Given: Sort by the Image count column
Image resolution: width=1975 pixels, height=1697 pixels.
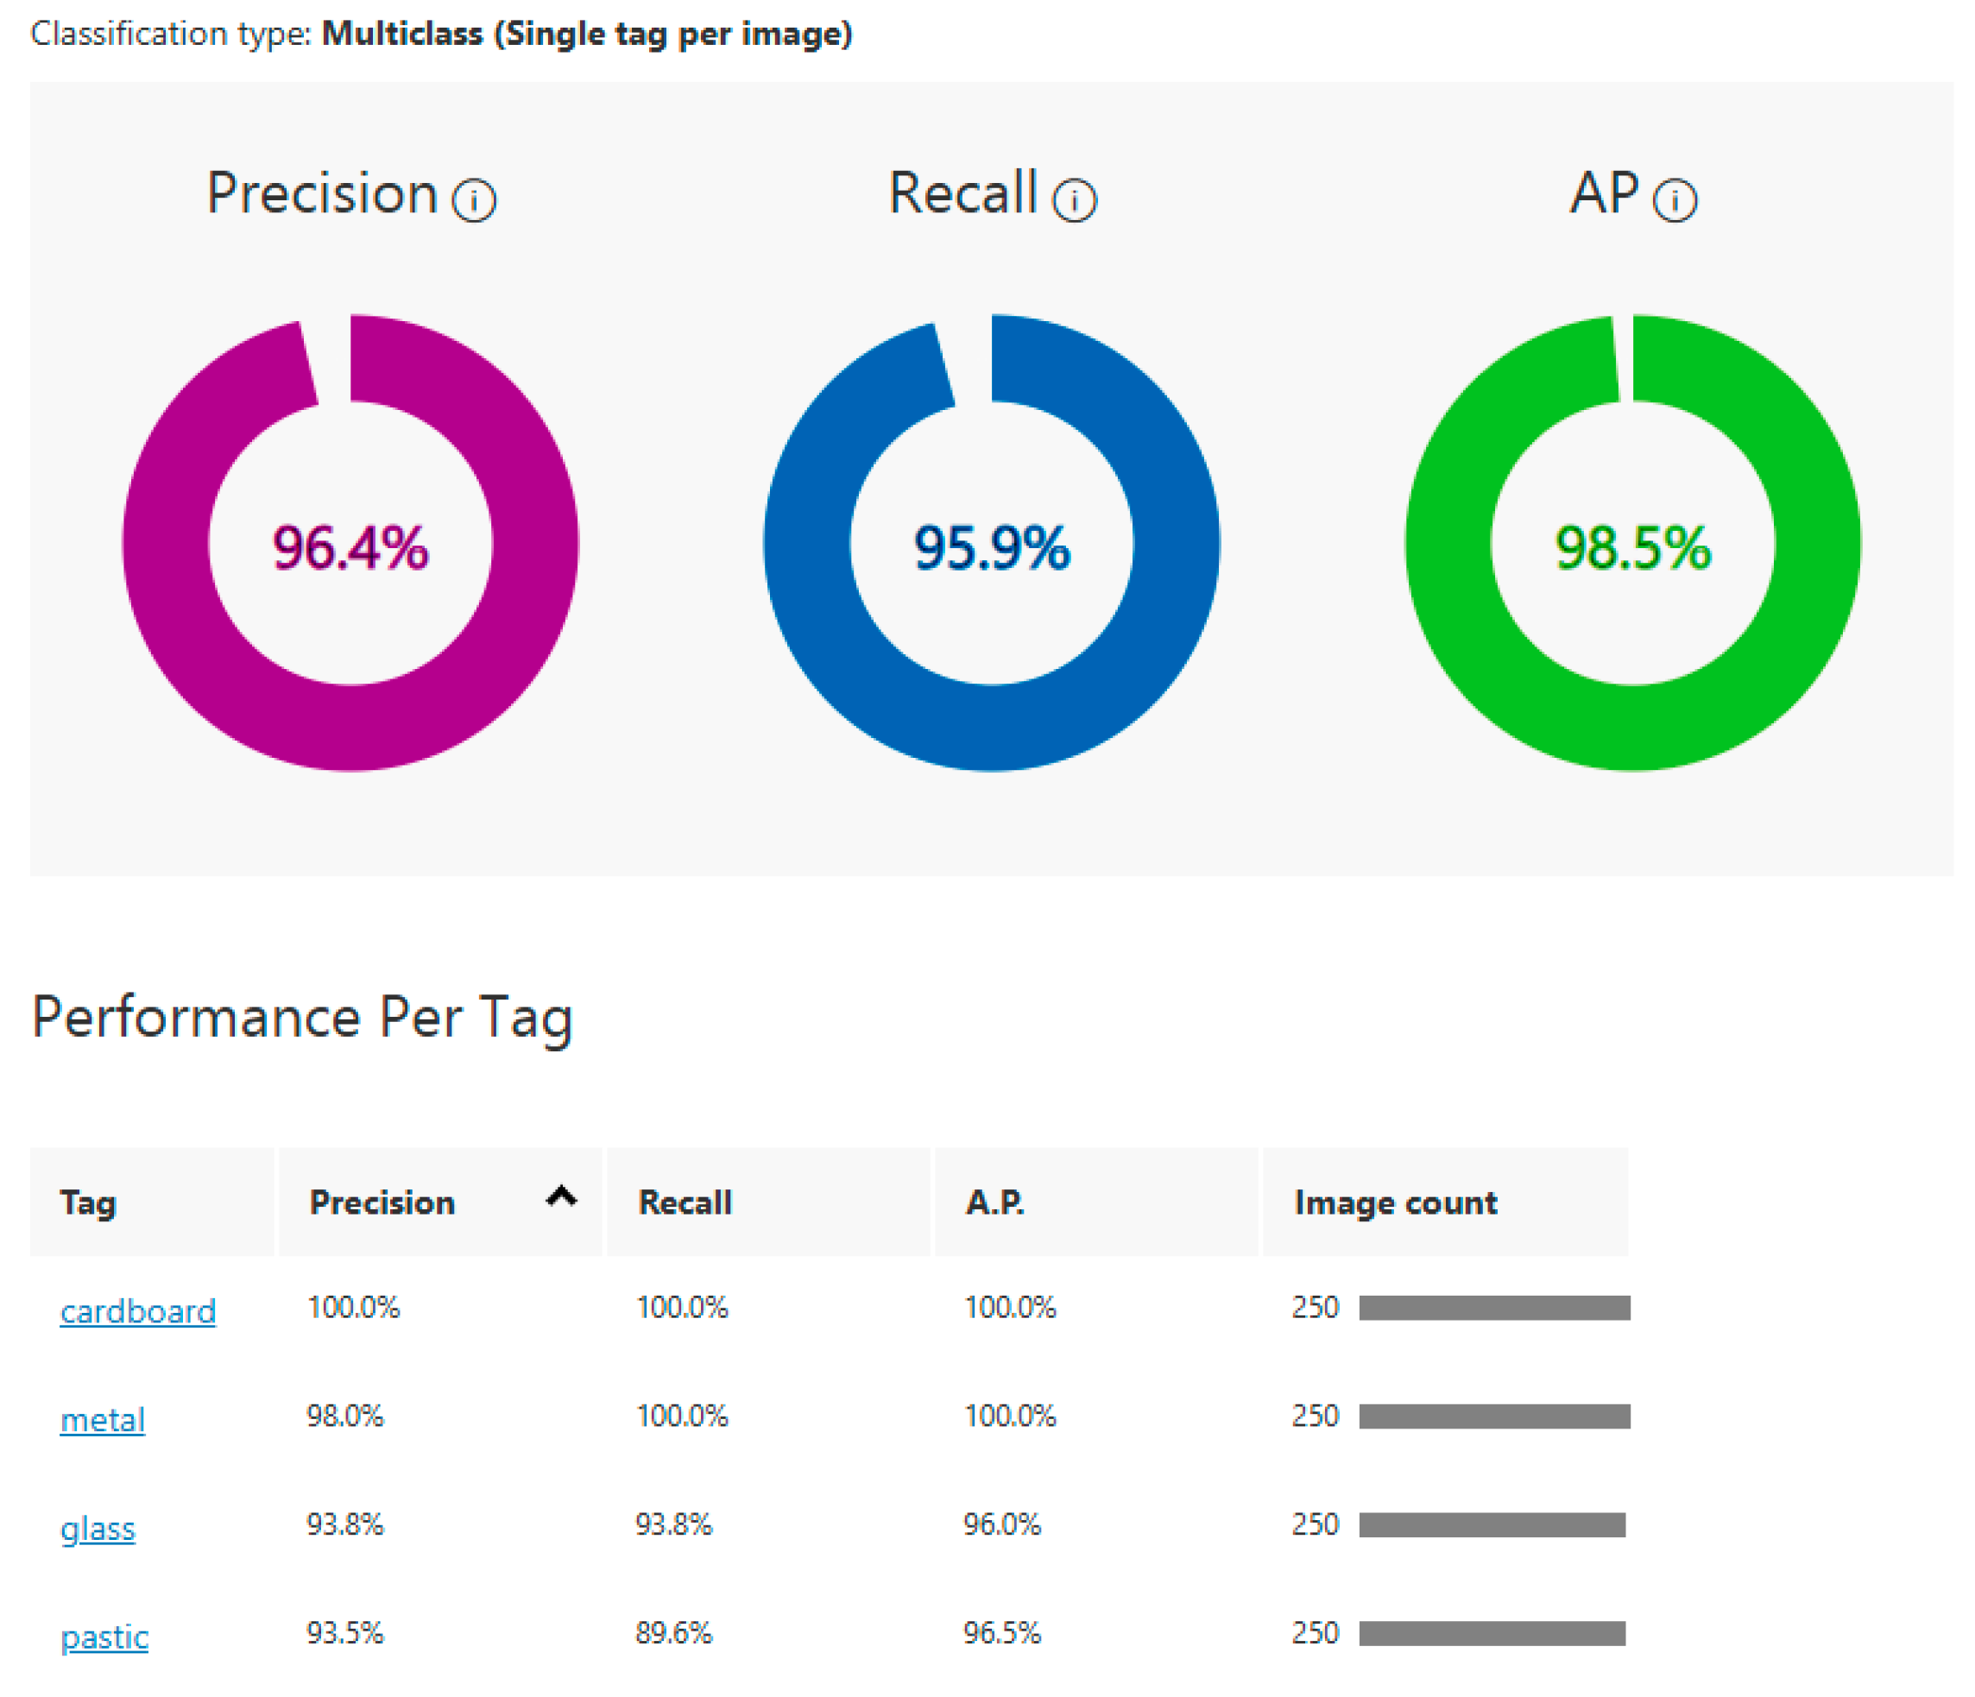Looking at the screenshot, I should pos(1396,1203).
